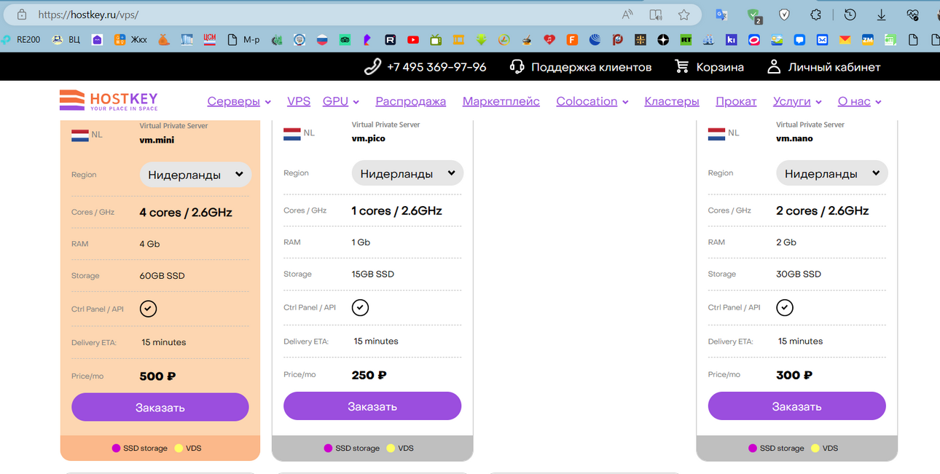940x474 pixels.
Task: Click the 500 ₽ price on vm.mini
Action: point(157,376)
